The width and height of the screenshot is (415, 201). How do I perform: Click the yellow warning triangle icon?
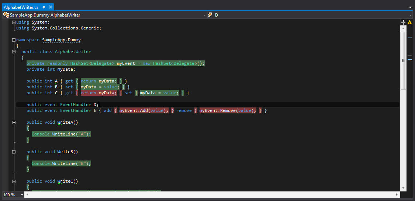[409, 22]
